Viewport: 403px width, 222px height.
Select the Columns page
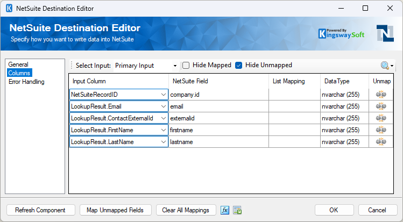19,73
